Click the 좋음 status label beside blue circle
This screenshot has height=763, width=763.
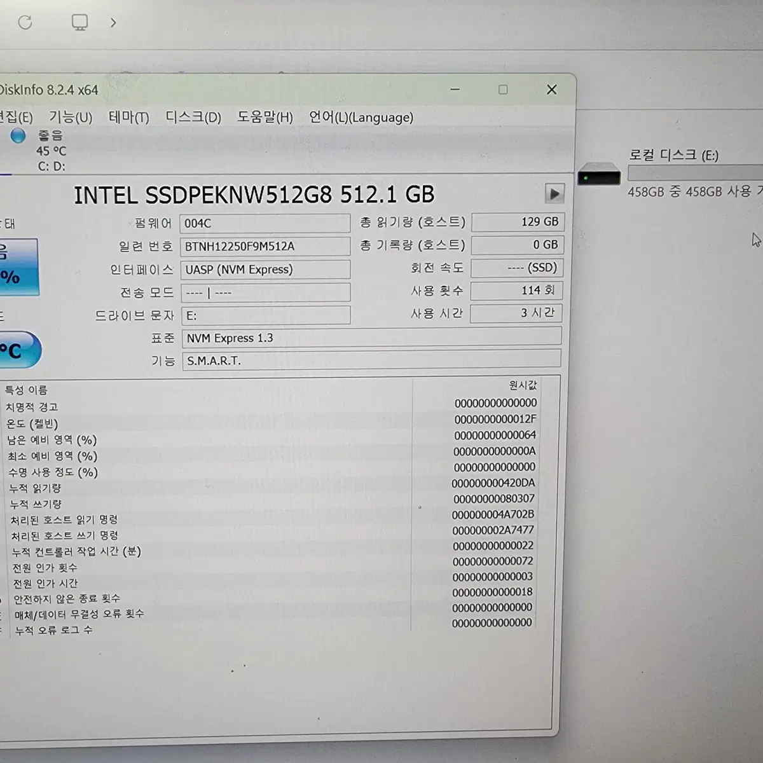(x=50, y=135)
